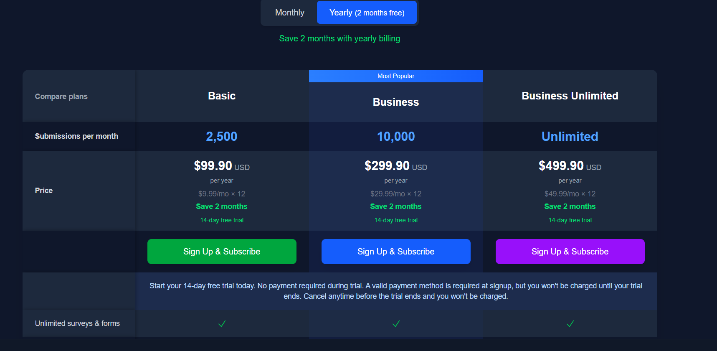Click the Compare plans label
Screen dimensions: 717x351
[61, 97]
